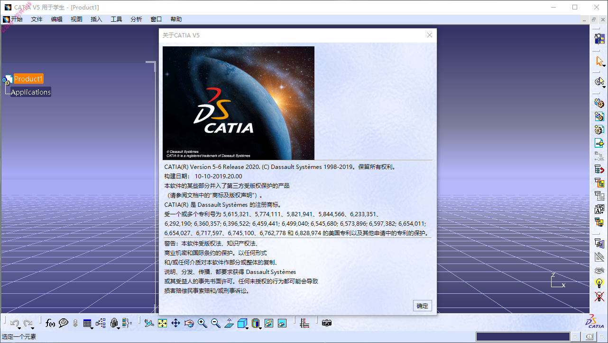Open the 视图 menu
This screenshot has height=343, width=608.
[x=77, y=19]
